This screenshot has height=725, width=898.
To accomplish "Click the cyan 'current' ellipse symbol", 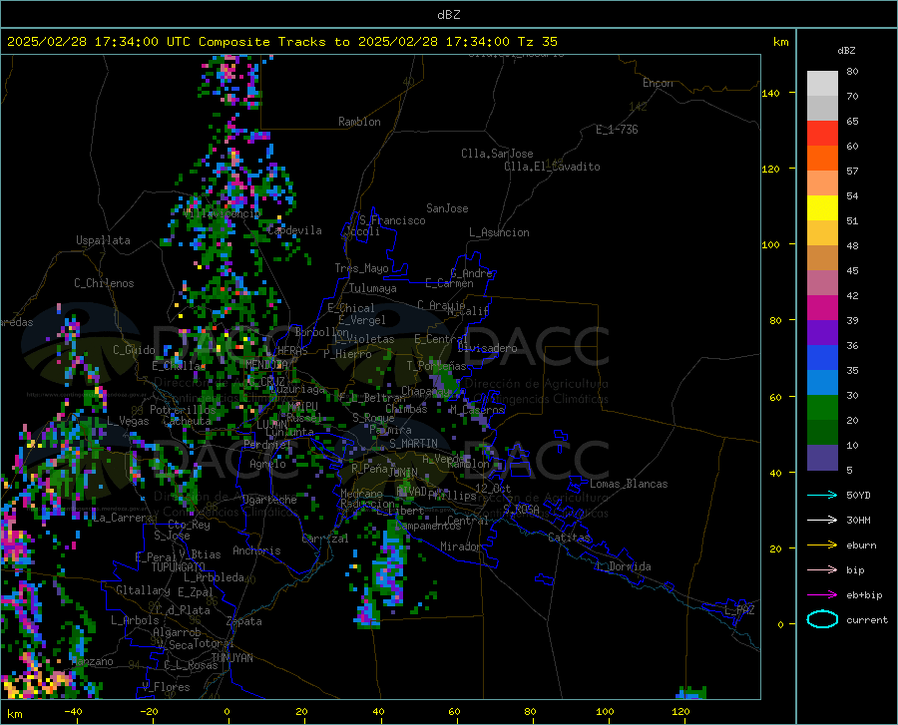I will 822,619.
